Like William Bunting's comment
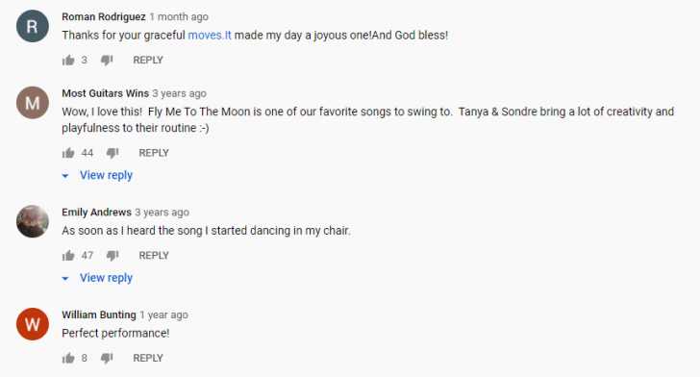 (68, 358)
